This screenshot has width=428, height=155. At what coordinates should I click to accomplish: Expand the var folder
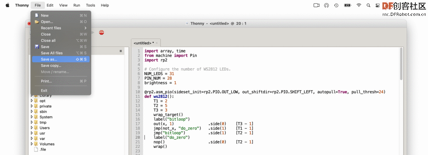(x=32, y=139)
